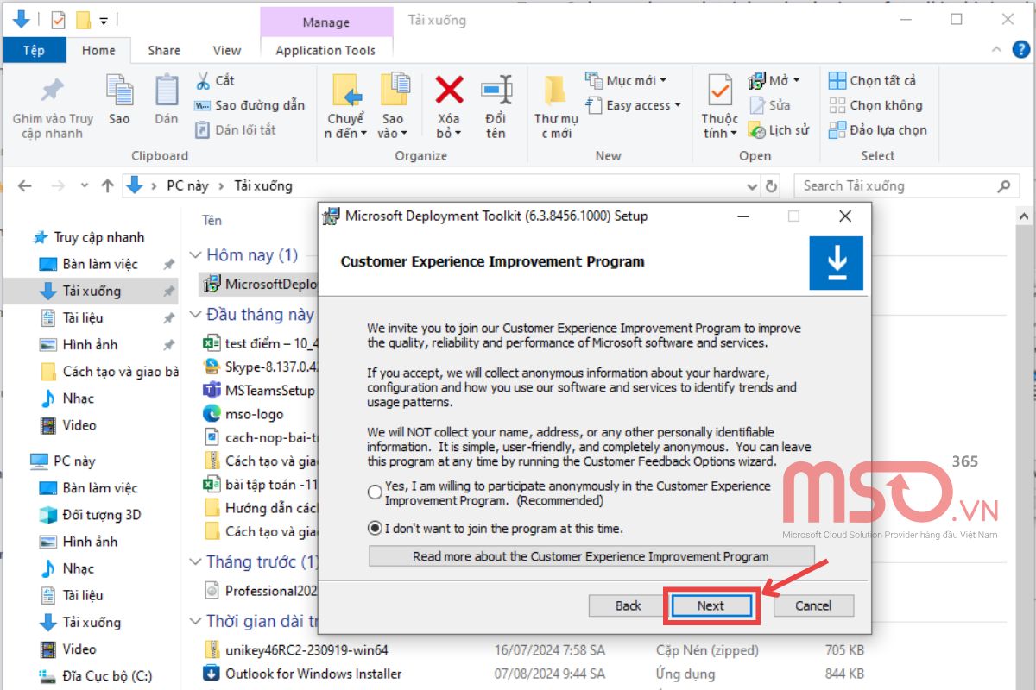Collapse the Hôm nay (1) group
Screen dimensions: 1036x690
(194, 255)
